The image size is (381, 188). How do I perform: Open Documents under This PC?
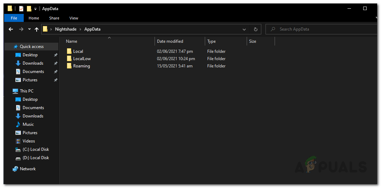click(33, 108)
